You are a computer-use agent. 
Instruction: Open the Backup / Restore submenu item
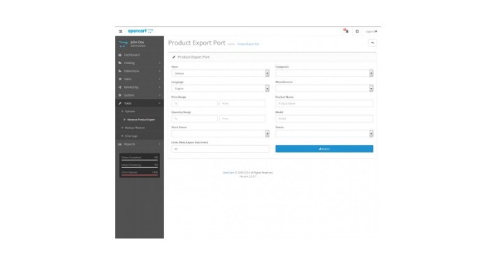click(140, 128)
